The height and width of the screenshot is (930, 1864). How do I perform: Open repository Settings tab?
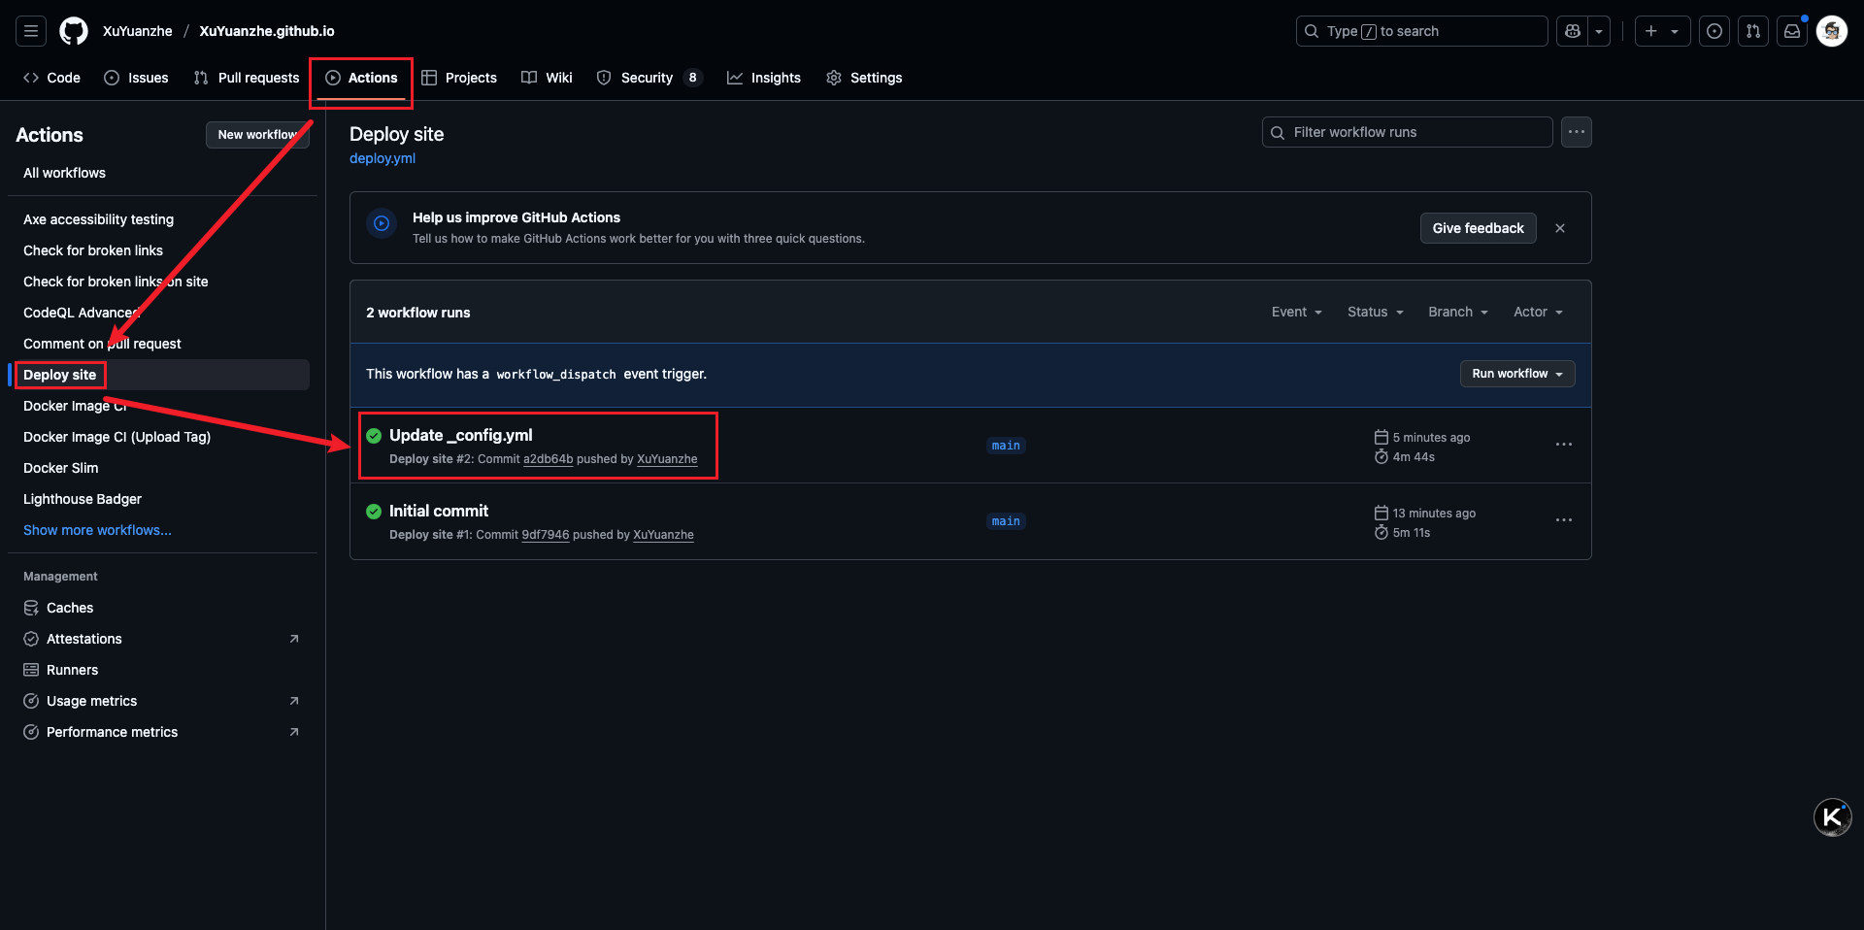pyautogui.click(x=864, y=78)
